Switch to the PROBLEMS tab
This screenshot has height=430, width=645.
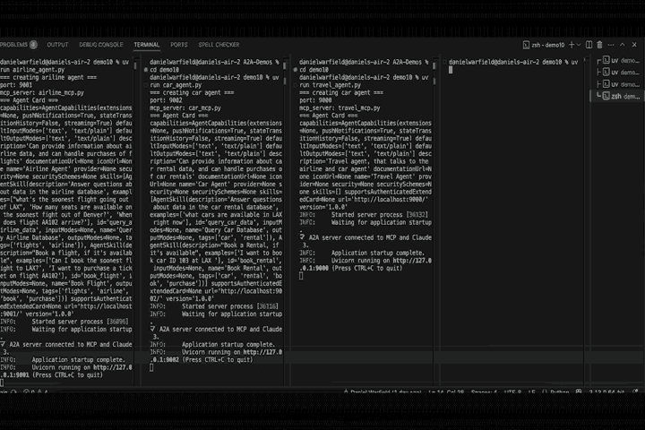click(x=14, y=45)
